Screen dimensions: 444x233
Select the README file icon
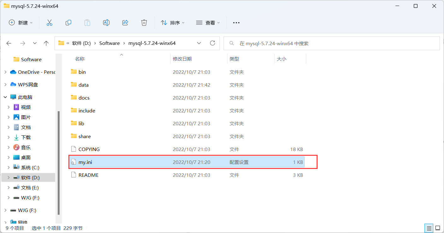click(x=74, y=175)
